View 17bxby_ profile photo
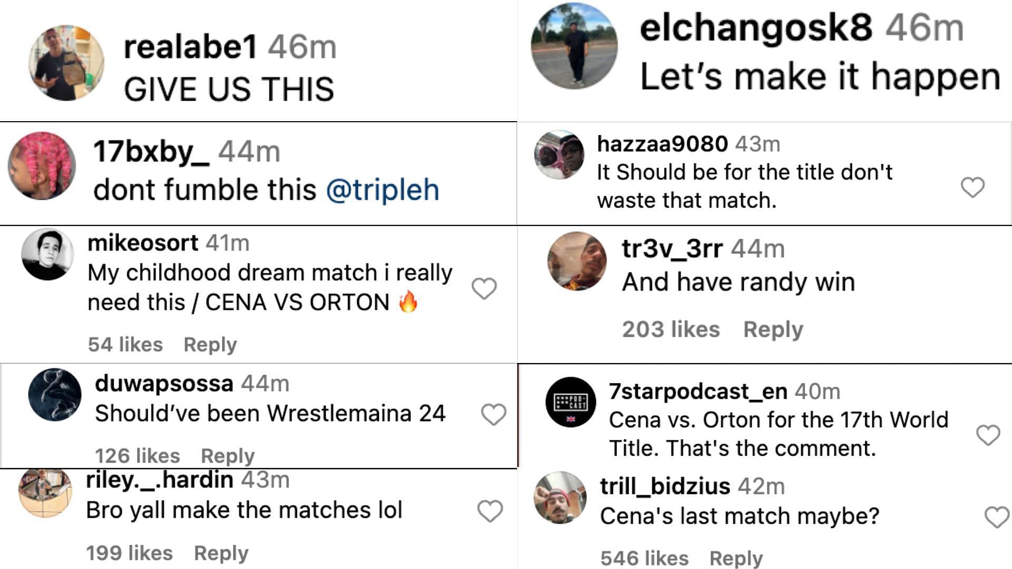The image size is (1012, 569). click(x=42, y=165)
